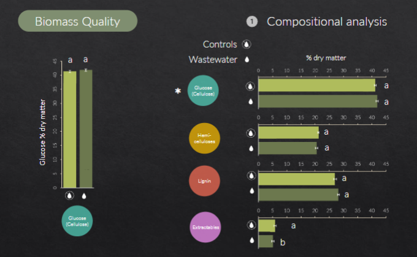Image resolution: width=417 pixels, height=257 pixels.
Task: Click the dark green wastewater Extractables bar
Action: (266, 241)
